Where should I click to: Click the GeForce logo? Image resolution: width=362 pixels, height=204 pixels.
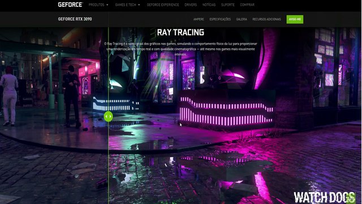pos(70,5)
